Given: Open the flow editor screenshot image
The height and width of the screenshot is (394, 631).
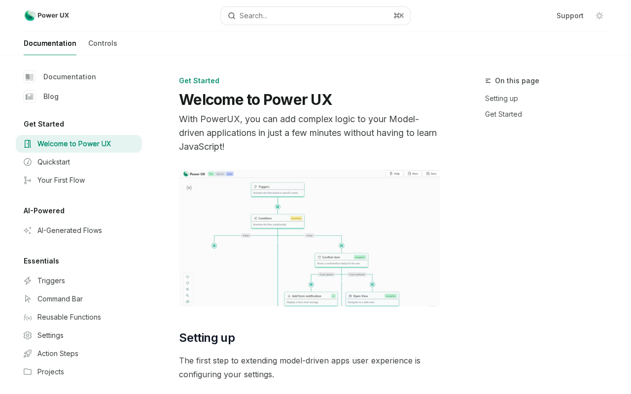Looking at the screenshot, I should (309, 238).
